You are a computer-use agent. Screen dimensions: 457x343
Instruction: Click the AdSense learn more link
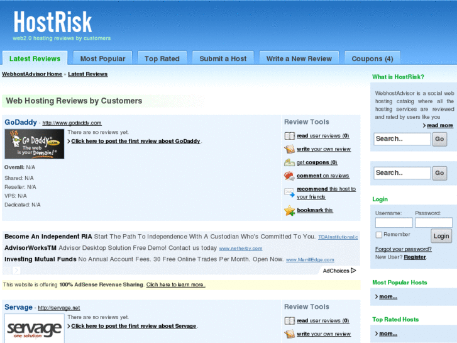click(x=176, y=284)
